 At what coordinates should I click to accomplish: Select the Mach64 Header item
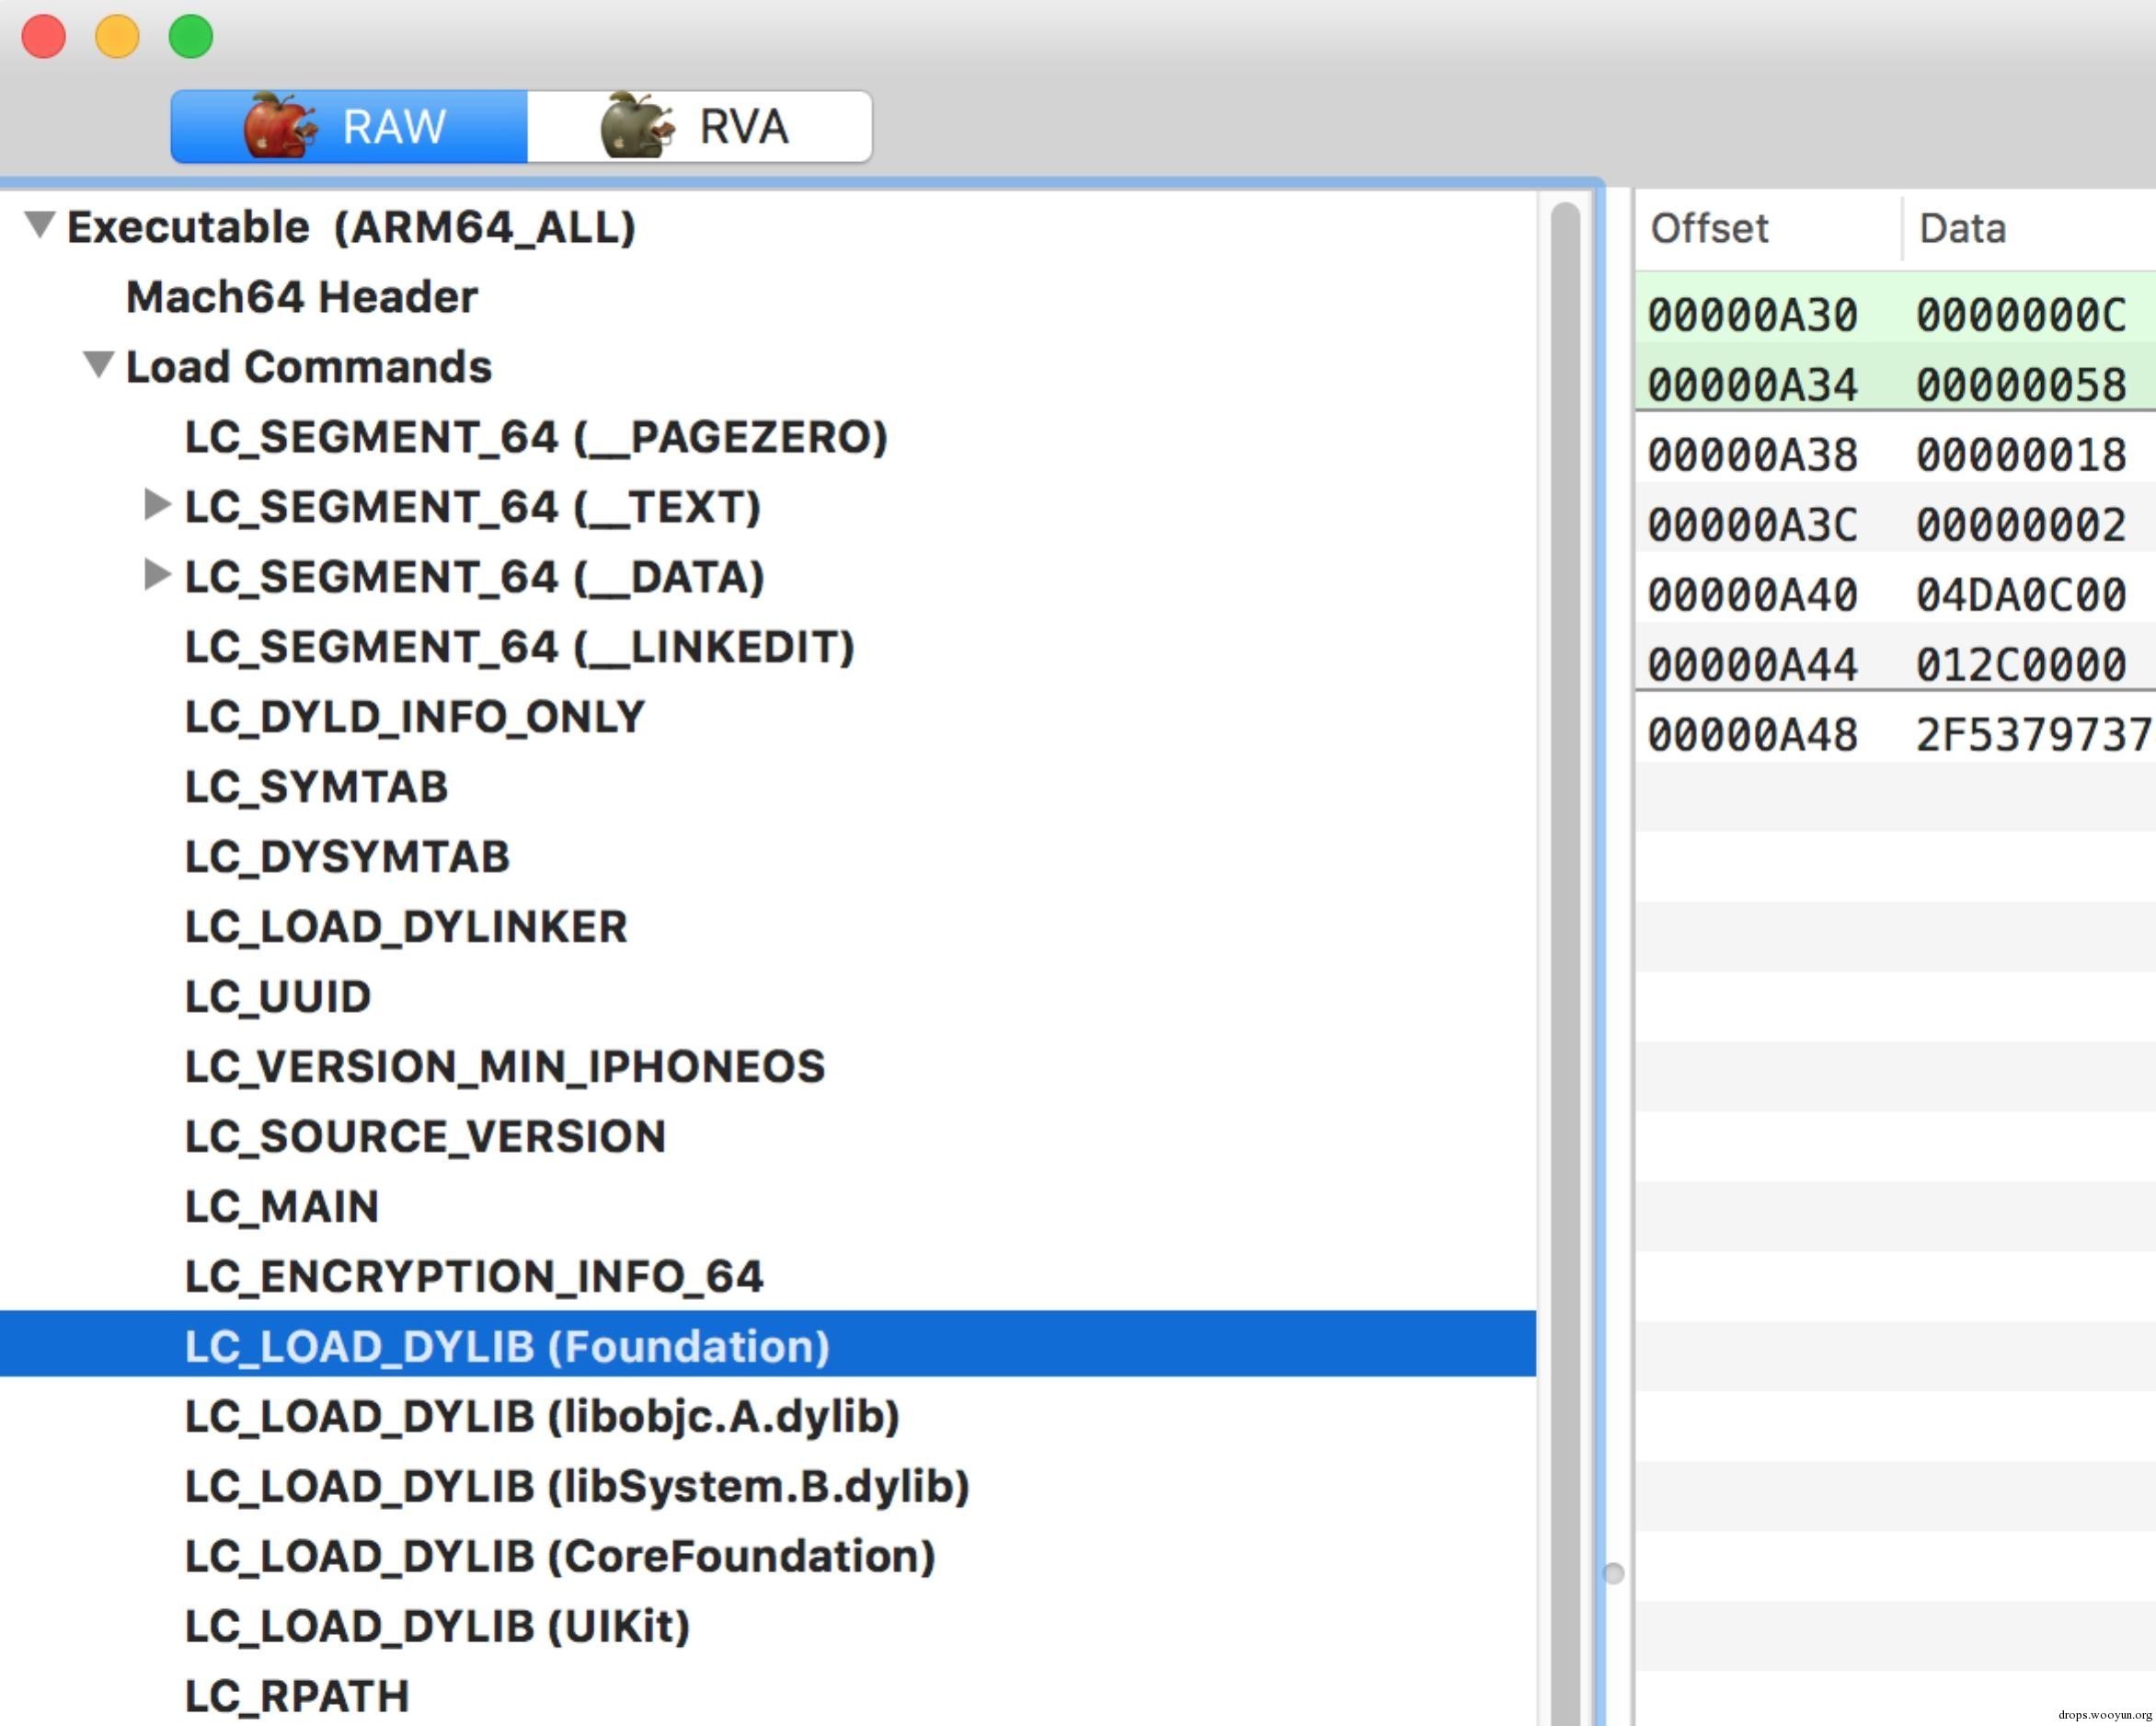301,297
